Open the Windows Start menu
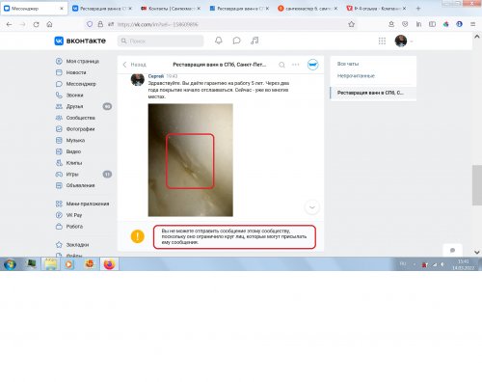This screenshot has width=482, height=382. tap(10, 264)
